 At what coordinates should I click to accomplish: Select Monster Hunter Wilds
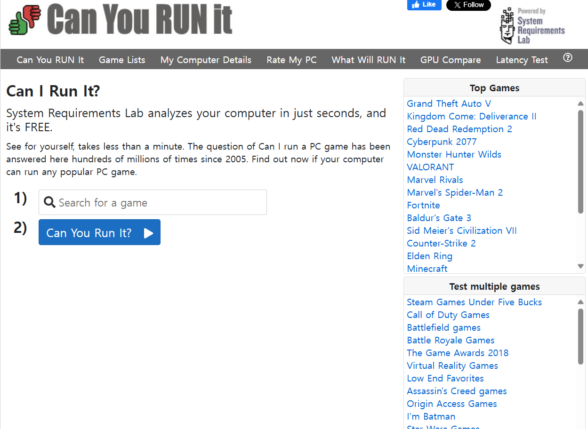point(454,154)
